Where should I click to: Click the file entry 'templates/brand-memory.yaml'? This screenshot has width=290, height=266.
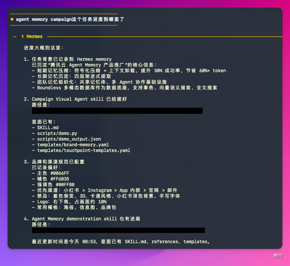tap(73, 145)
